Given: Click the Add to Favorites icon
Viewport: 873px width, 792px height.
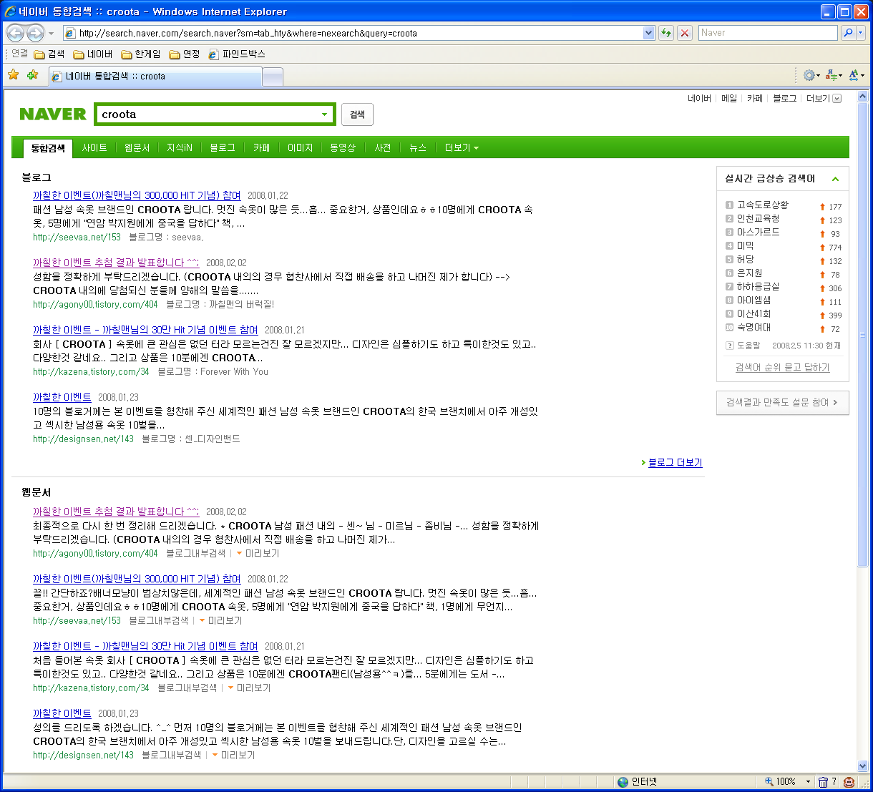Looking at the screenshot, I should tap(32, 75).
